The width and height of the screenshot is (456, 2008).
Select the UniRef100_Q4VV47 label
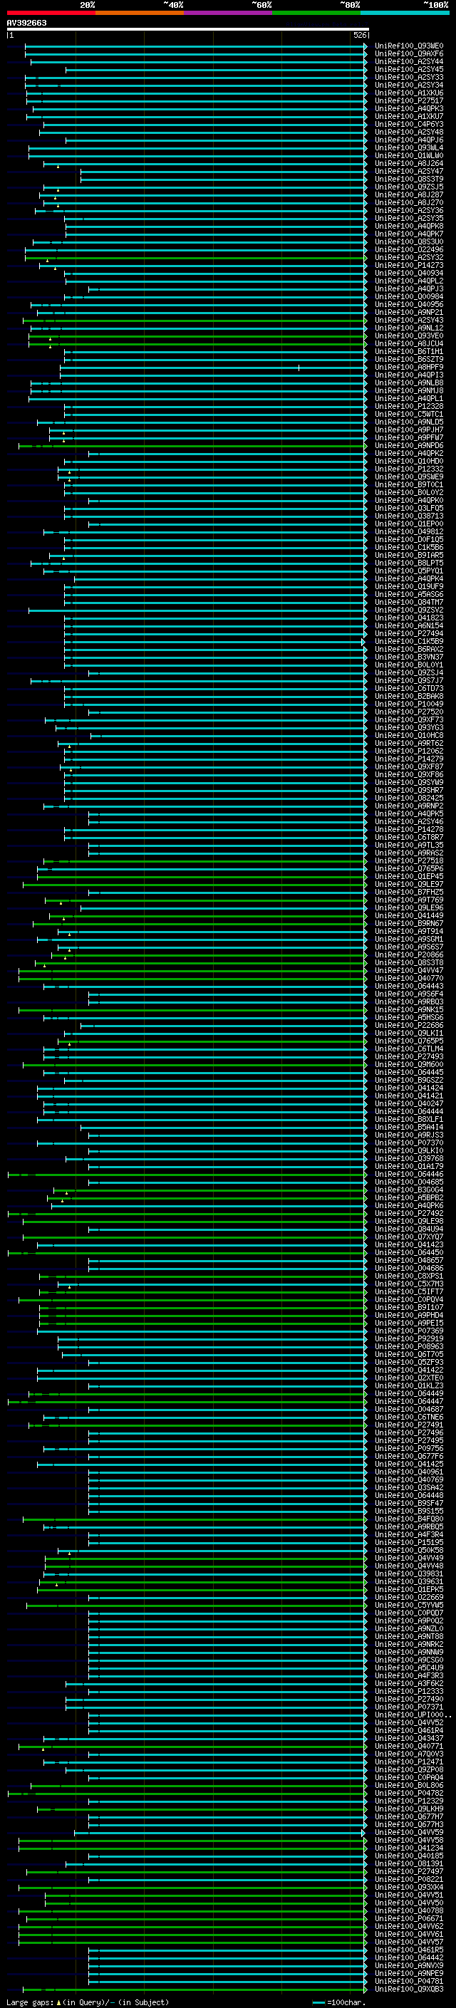[409, 970]
